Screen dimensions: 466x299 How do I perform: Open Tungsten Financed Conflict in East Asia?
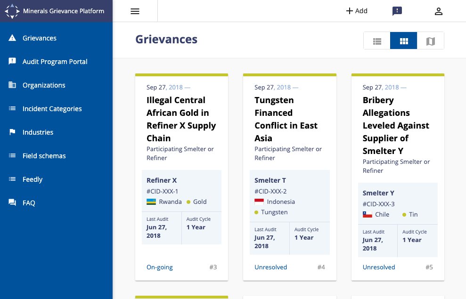[x=286, y=119]
